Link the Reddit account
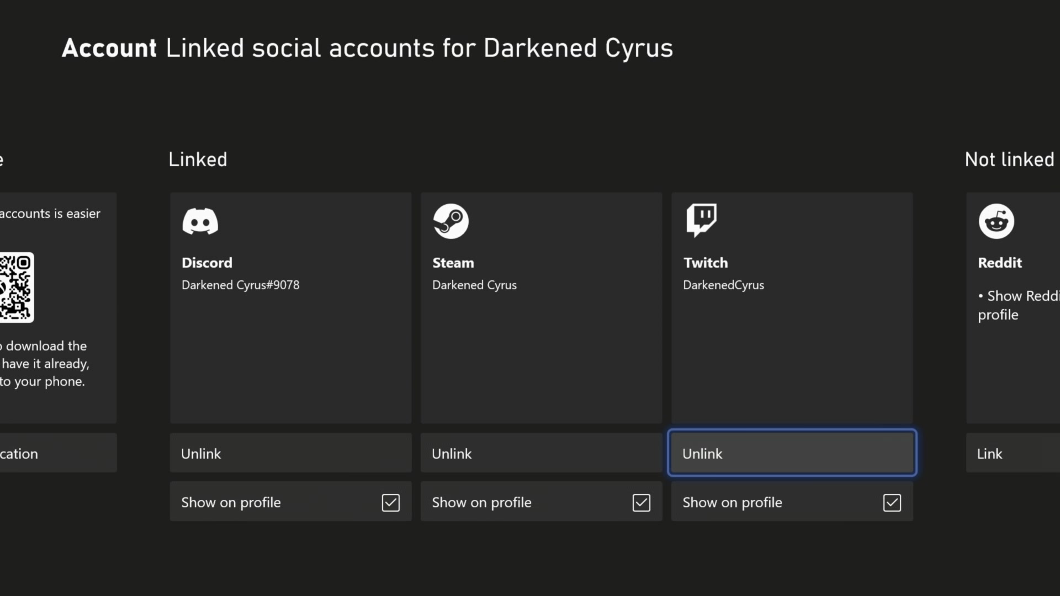The width and height of the screenshot is (1060, 596). [x=1021, y=453]
